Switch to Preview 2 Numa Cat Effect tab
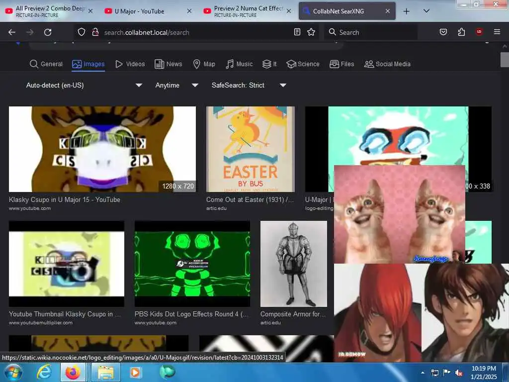Viewport: 509px width, 382px height. pyautogui.click(x=248, y=11)
